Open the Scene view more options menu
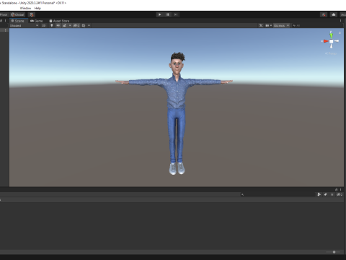 (340, 21)
